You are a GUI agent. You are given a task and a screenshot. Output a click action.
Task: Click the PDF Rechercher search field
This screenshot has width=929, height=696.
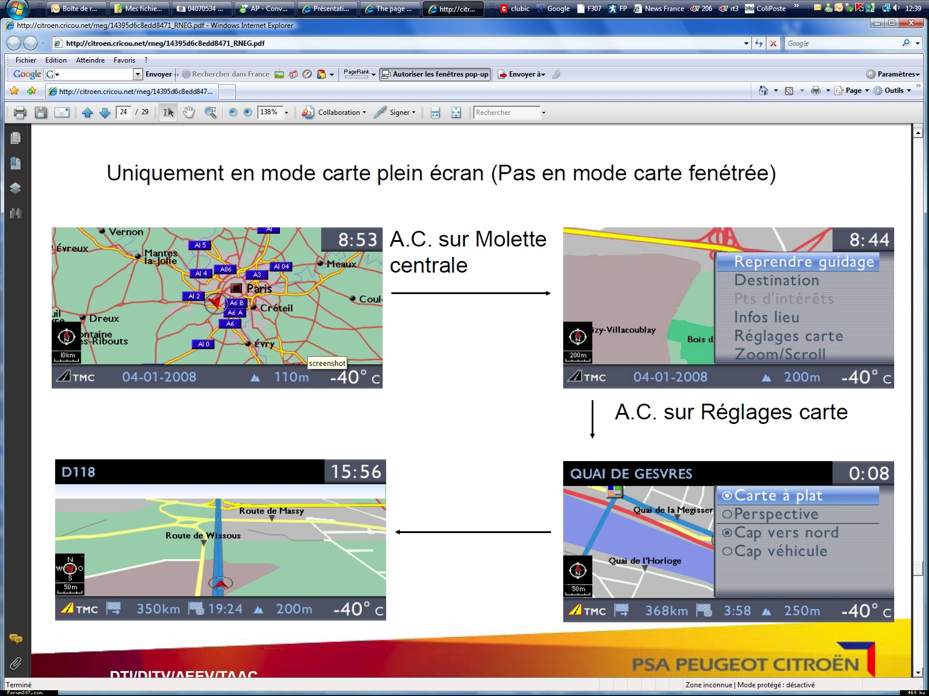[506, 113]
